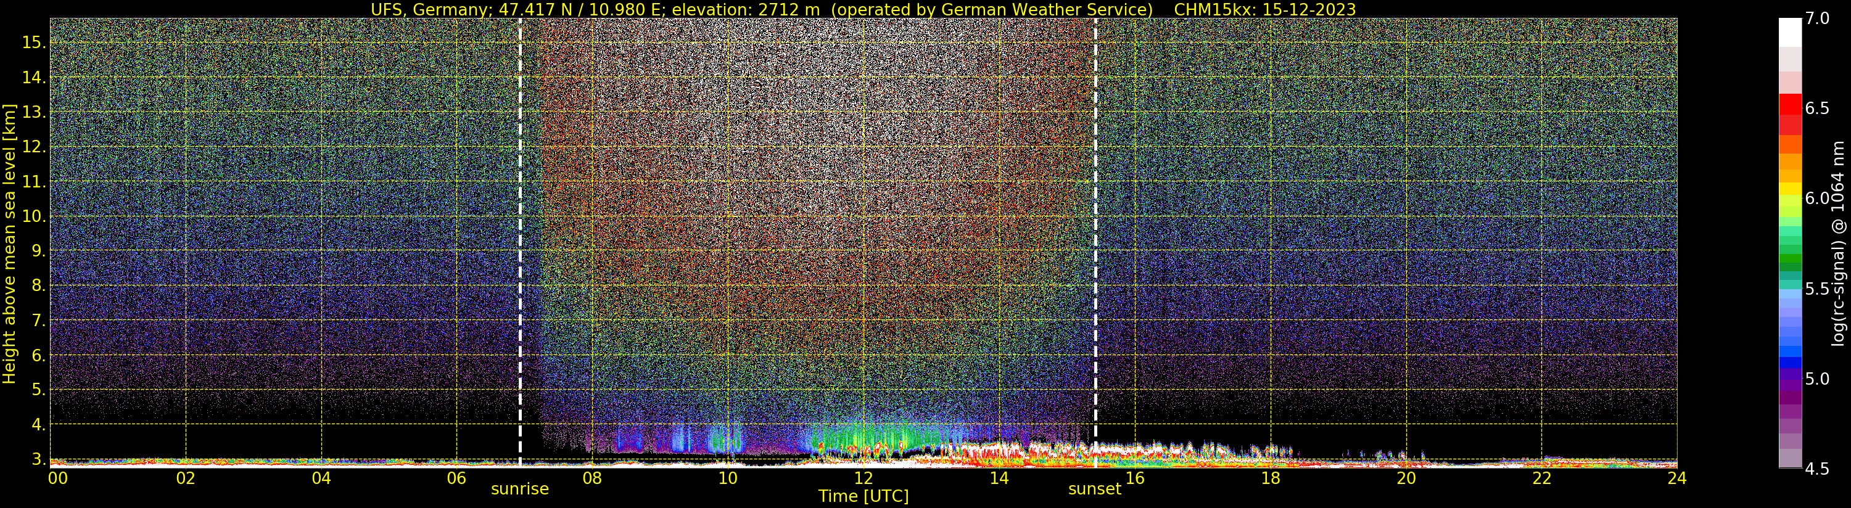This screenshot has width=1851, height=508.
Task: Click time tick label '18'
Action: [1271, 478]
